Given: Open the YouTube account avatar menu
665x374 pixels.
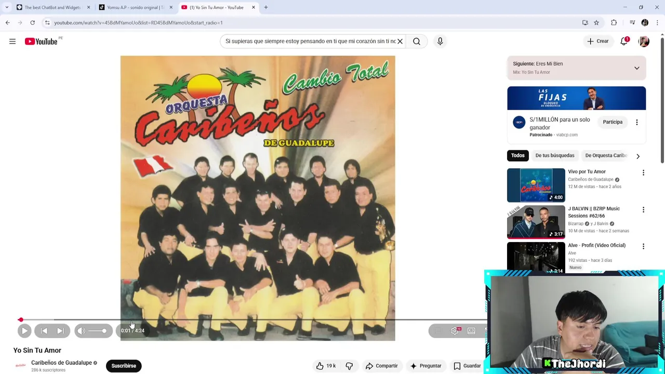Looking at the screenshot, I should click(644, 41).
